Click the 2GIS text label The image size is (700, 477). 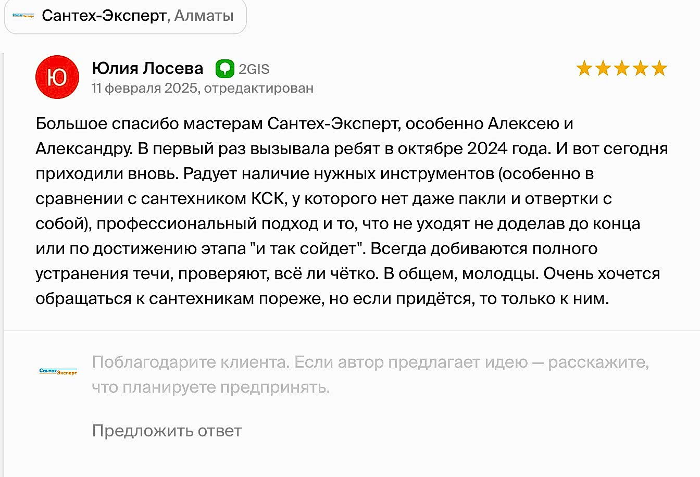tap(254, 69)
